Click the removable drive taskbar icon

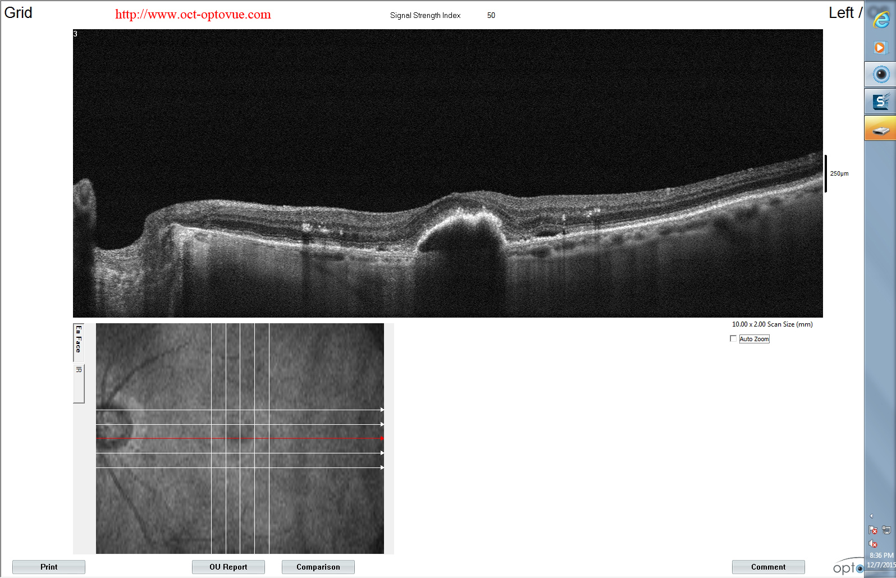[x=881, y=130]
